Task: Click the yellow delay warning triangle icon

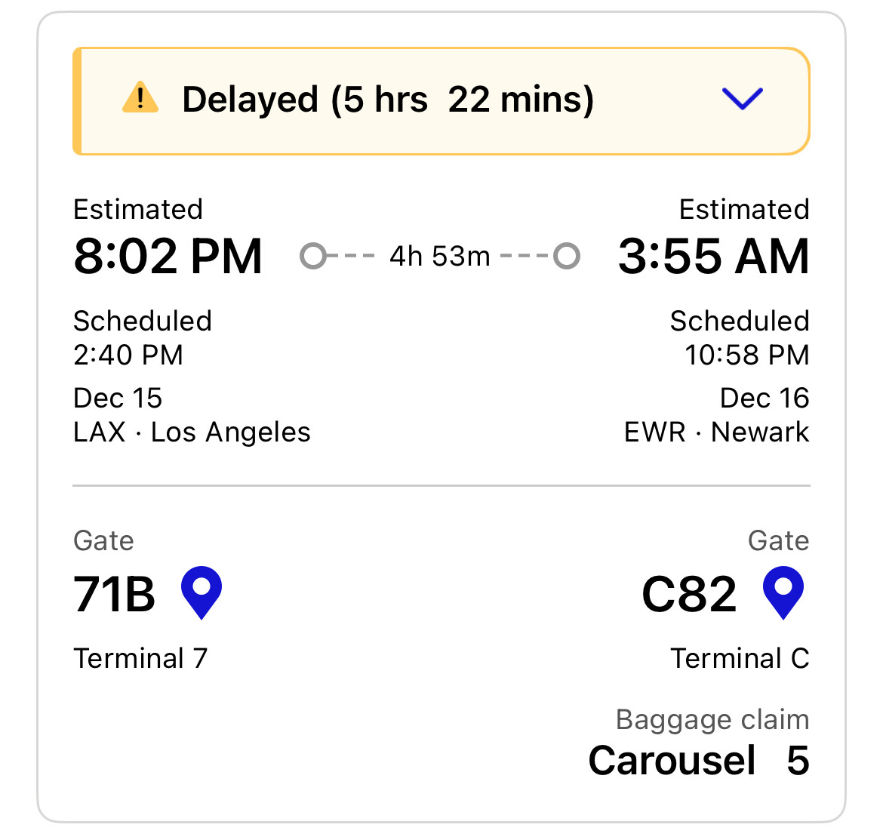Action: tap(140, 99)
